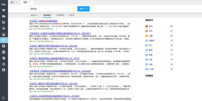
Task: Select hot search term 发热
Action: click(150, 31)
